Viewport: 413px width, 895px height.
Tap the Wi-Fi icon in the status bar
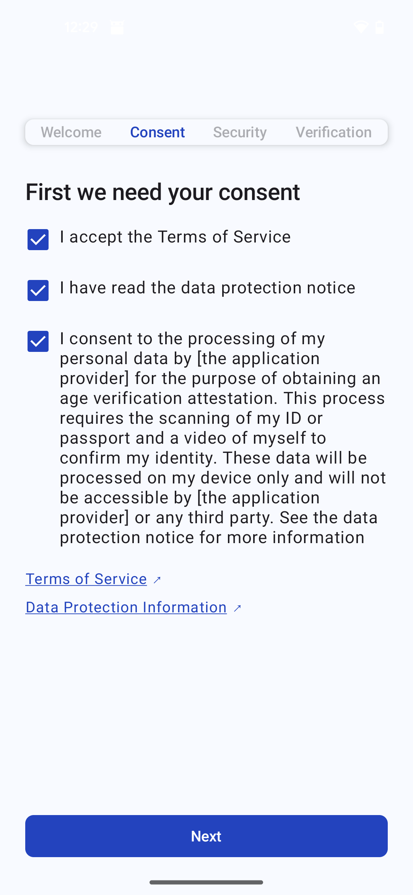point(360,27)
